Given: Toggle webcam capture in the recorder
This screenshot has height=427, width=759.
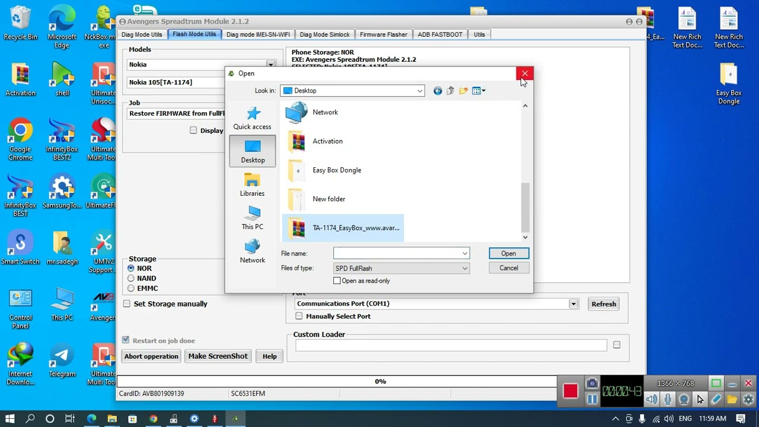Looking at the screenshot, I should [684, 400].
